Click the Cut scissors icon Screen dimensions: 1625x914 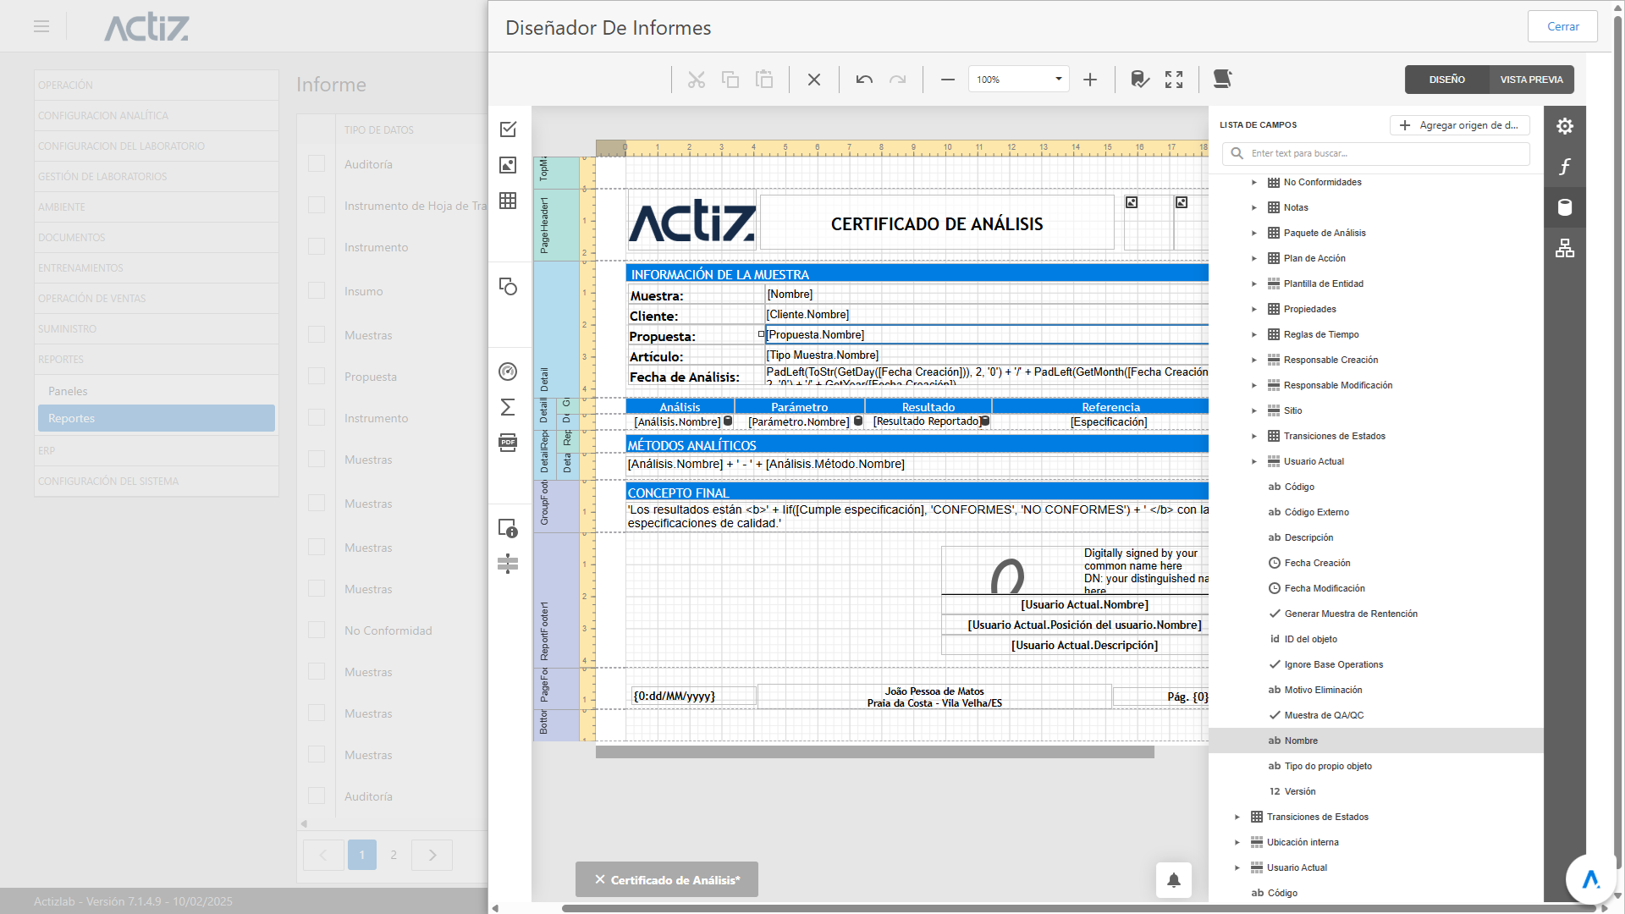point(696,80)
